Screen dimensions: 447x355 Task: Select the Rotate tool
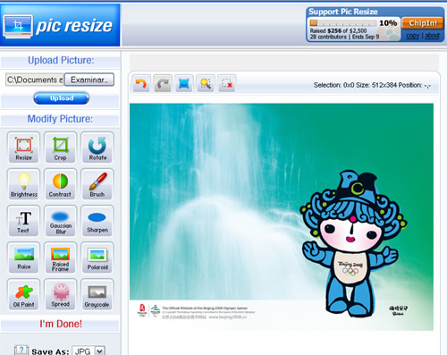97,148
